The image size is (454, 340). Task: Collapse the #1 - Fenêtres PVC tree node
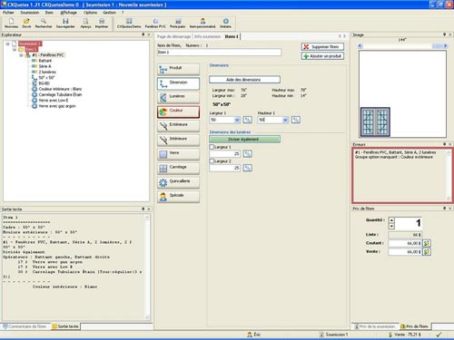[x=21, y=55]
